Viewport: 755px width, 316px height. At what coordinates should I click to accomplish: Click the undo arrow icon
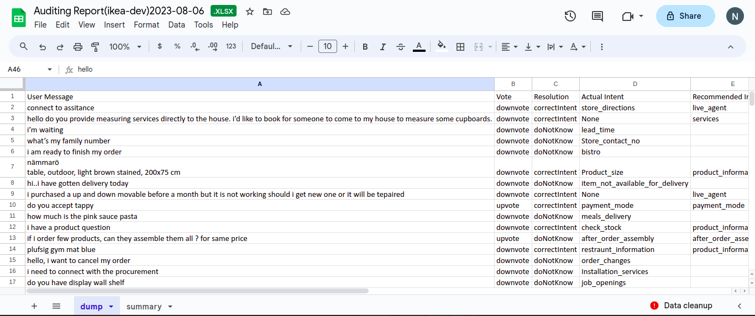[x=43, y=47]
